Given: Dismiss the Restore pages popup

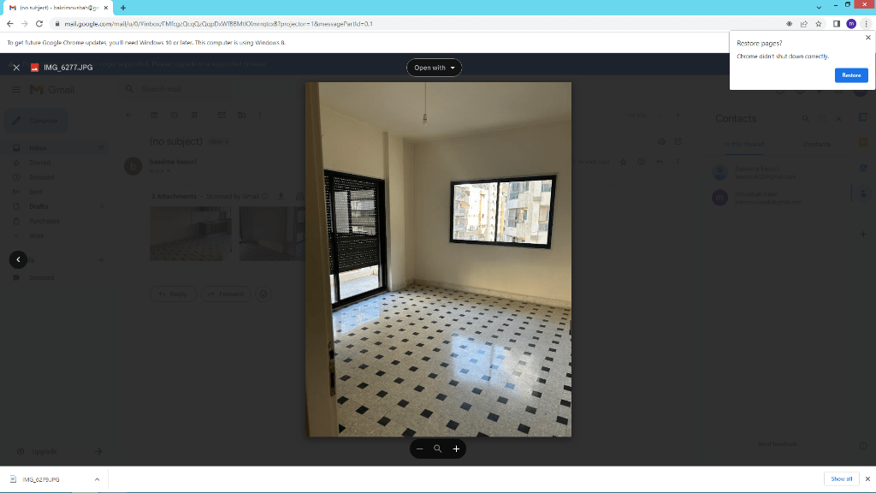Looking at the screenshot, I should tap(867, 38).
